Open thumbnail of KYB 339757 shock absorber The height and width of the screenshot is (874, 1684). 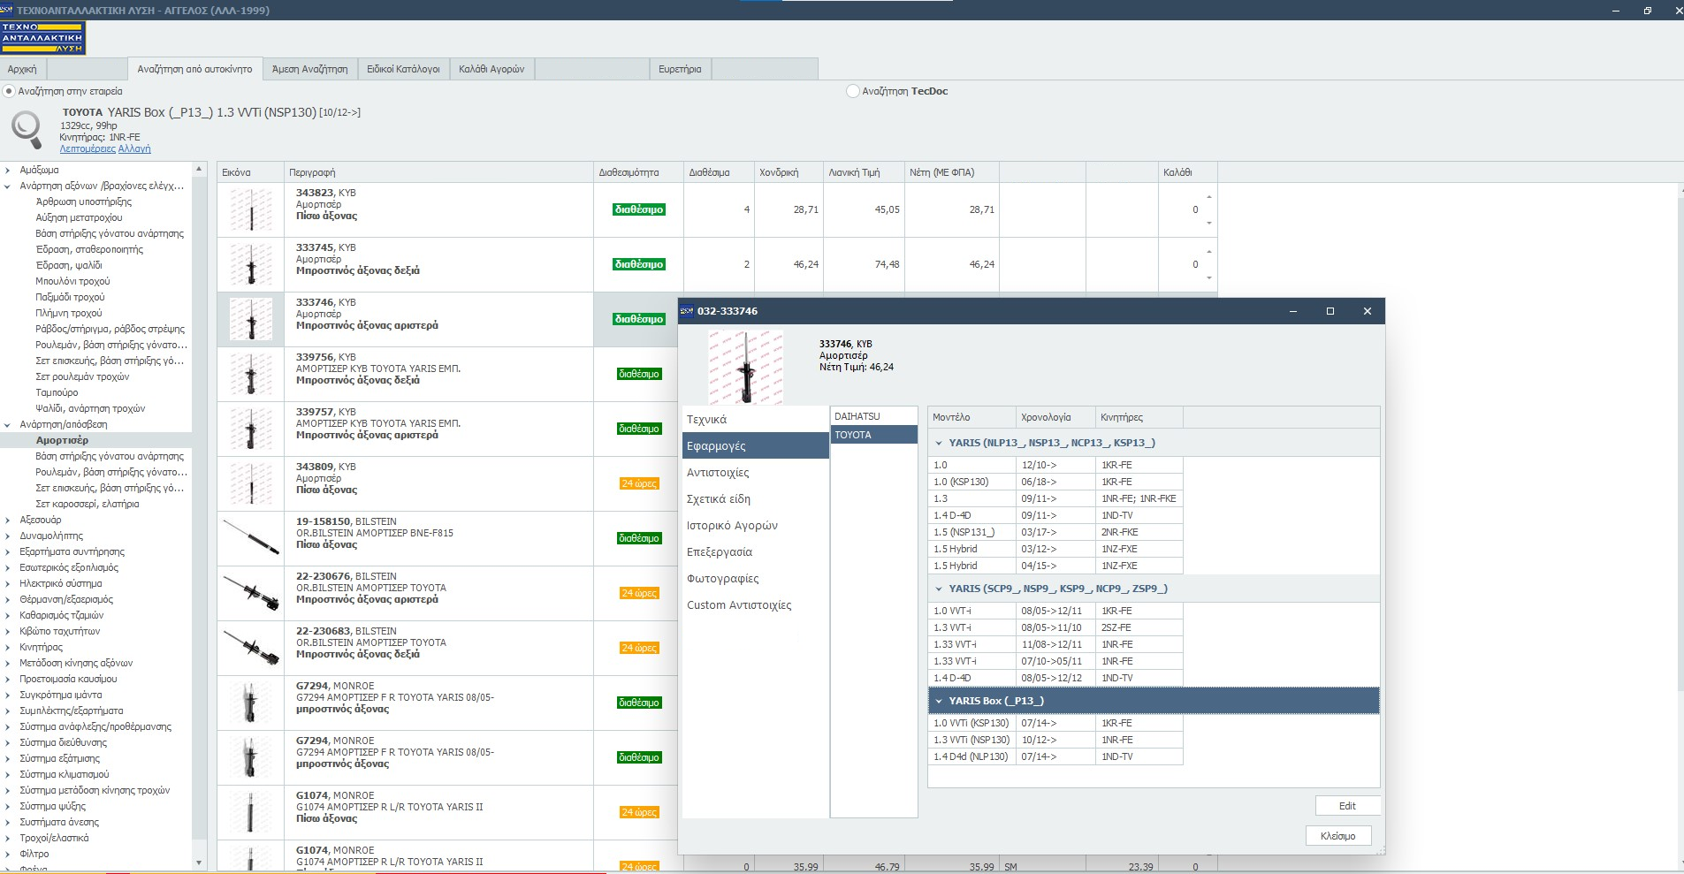point(251,429)
